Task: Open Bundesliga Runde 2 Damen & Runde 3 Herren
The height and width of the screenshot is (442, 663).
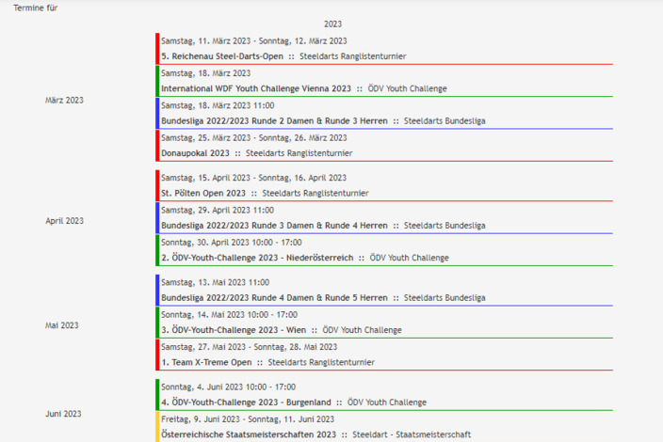Action: pos(274,120)
